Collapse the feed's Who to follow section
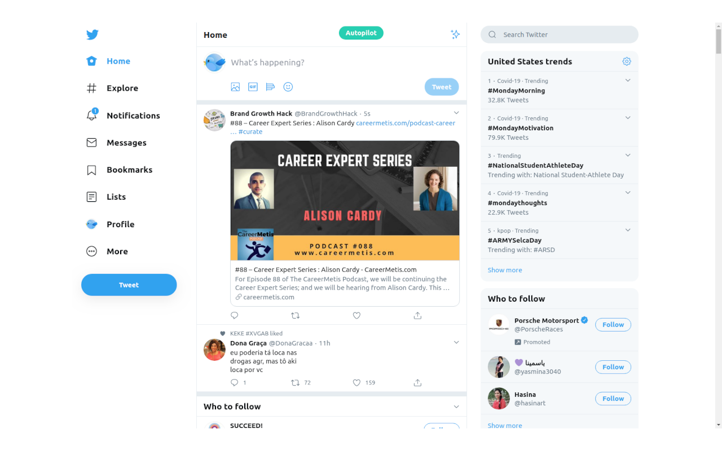This screenshot has width=722, height=451. 456,406
